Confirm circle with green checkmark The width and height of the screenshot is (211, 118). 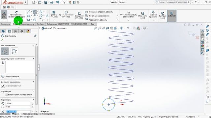[2, 40]
